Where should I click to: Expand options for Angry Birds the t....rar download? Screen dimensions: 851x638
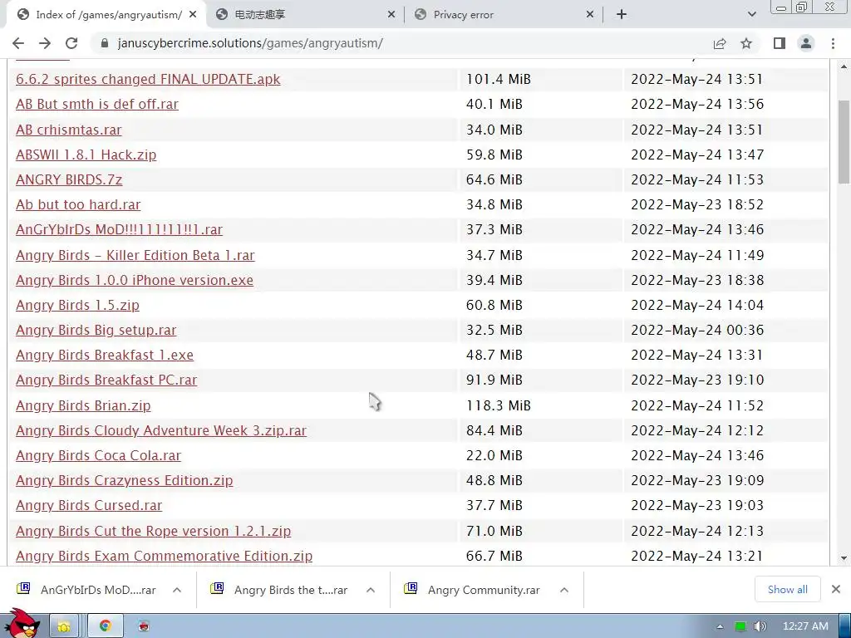pyautogui.click(x=371, y=590)
